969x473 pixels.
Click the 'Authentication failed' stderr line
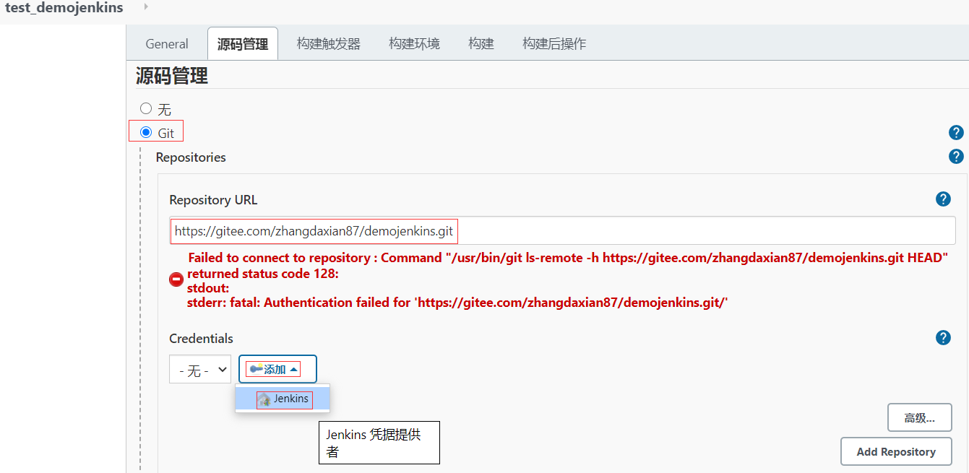(457, 303)
